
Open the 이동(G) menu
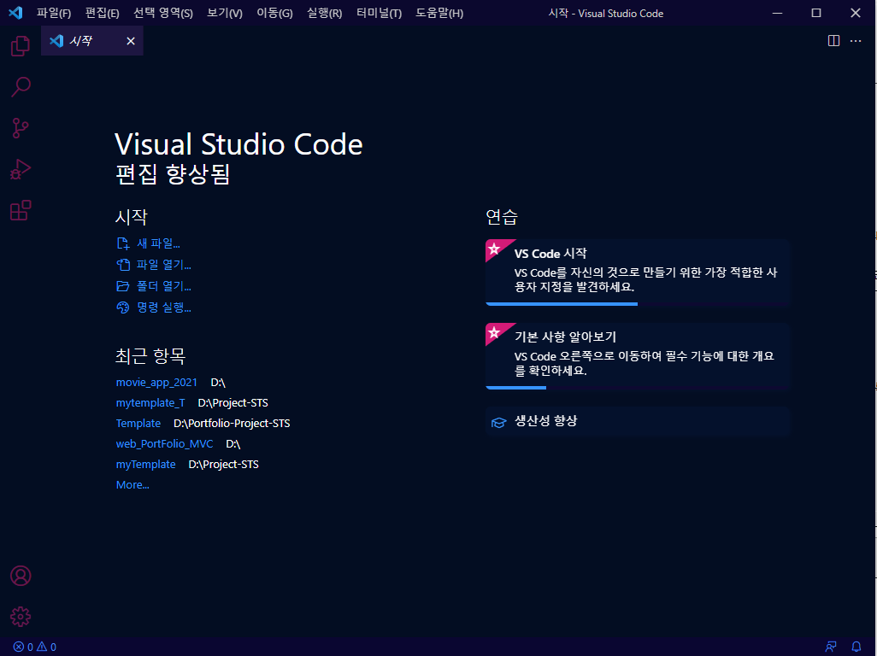point(274,13)
